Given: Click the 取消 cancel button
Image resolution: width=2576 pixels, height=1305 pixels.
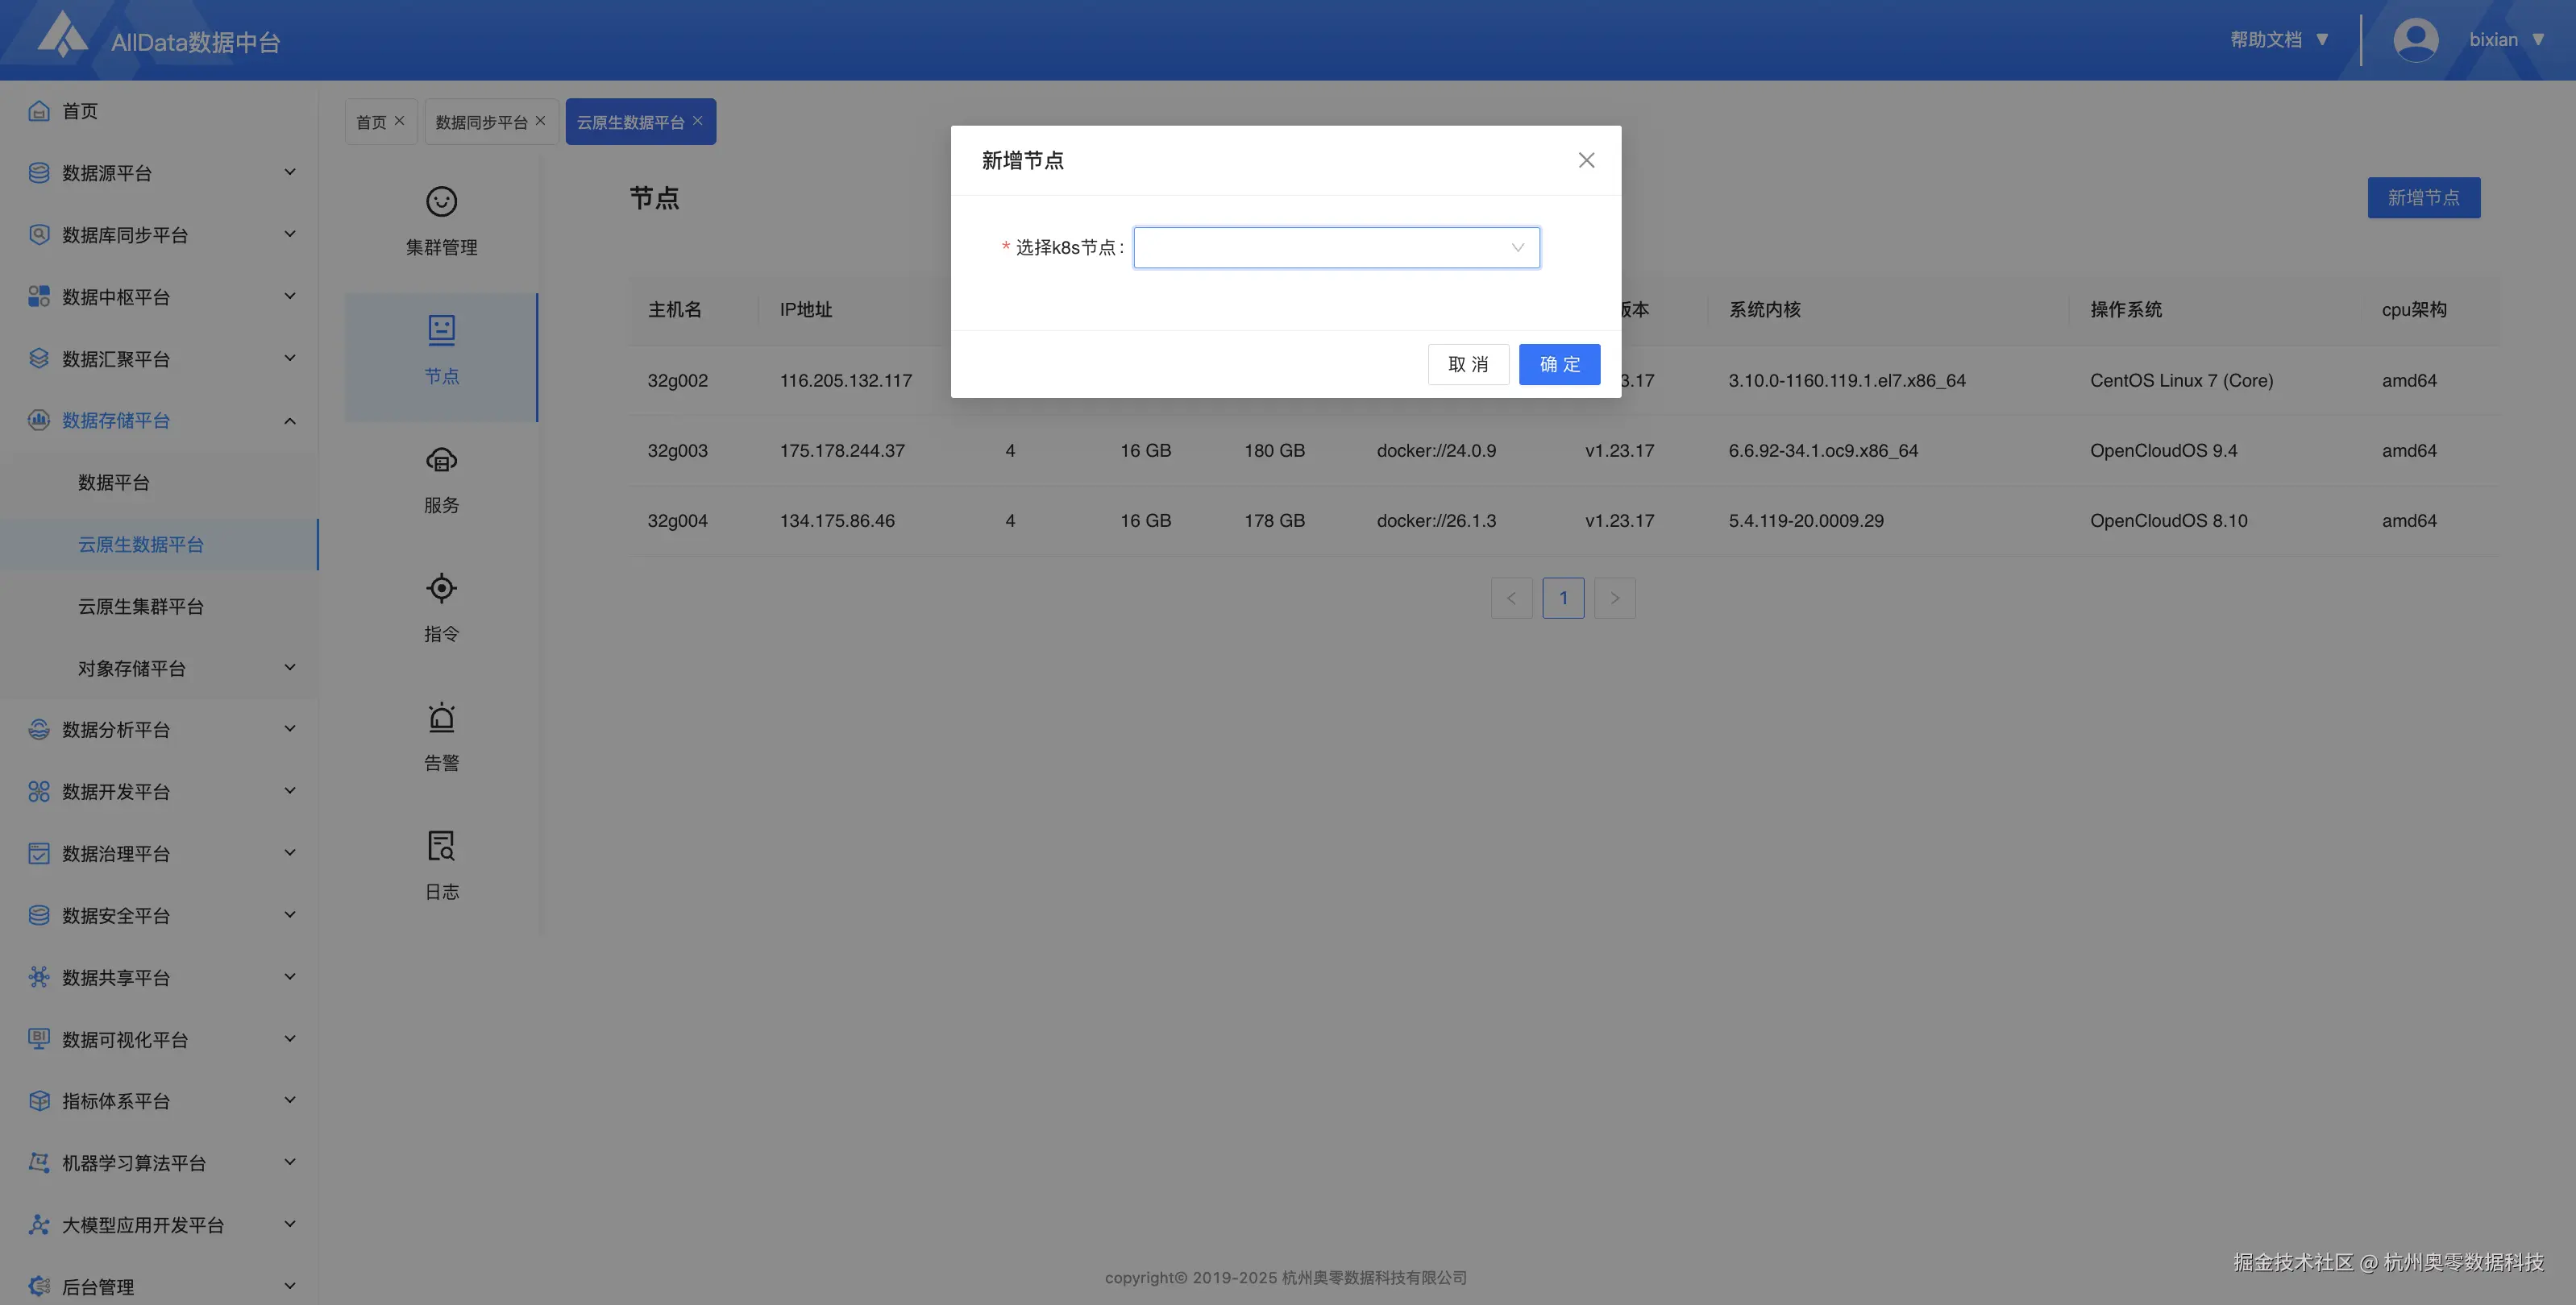Looking at the screenshot, I should [x=1467, y=365].
